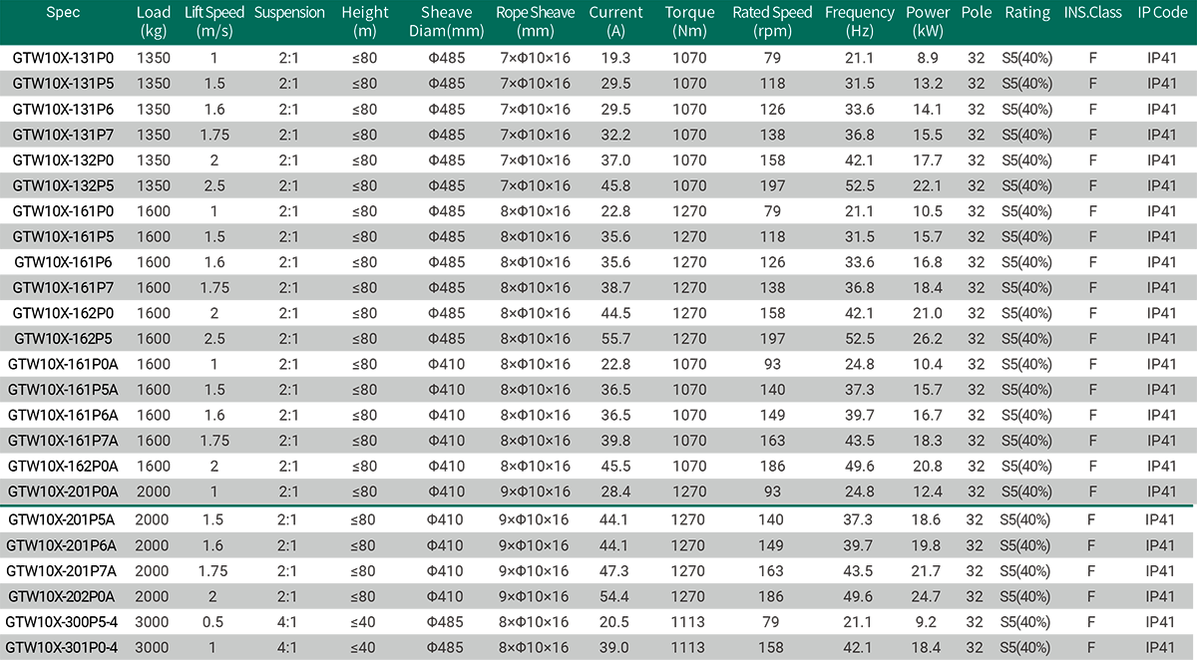The height and width of the screenshot is (660, 1197).
Task: Click power 12.4 in GTW10X-201P0A row
Action: tap(928, 491)
